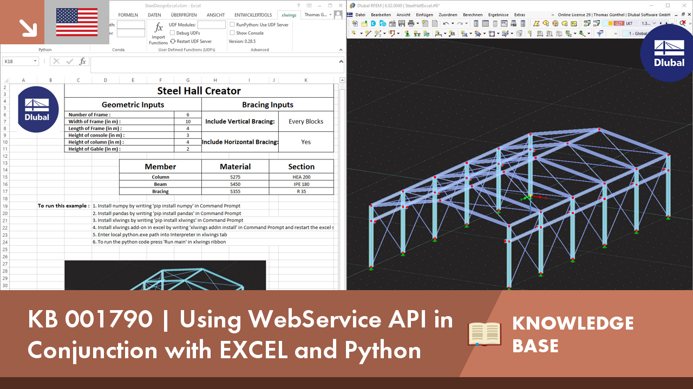Click the Print icon in RFEM toolbar

(412, 23)
